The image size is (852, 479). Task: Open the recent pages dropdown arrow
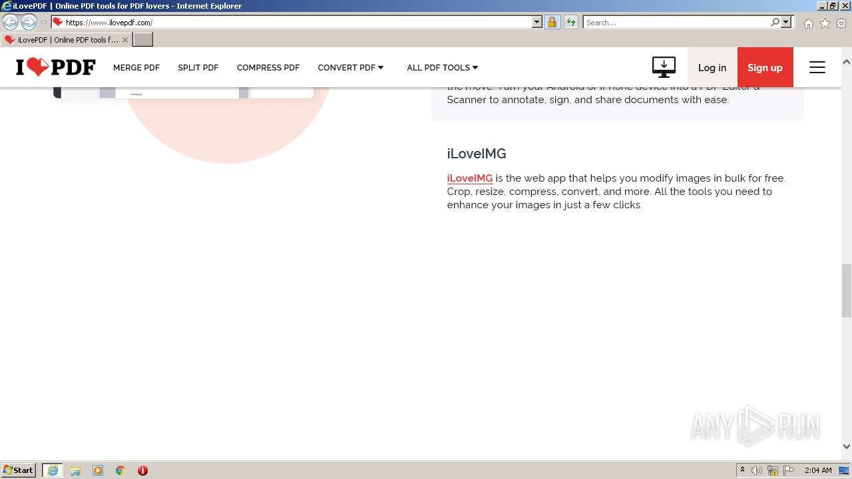43,23
